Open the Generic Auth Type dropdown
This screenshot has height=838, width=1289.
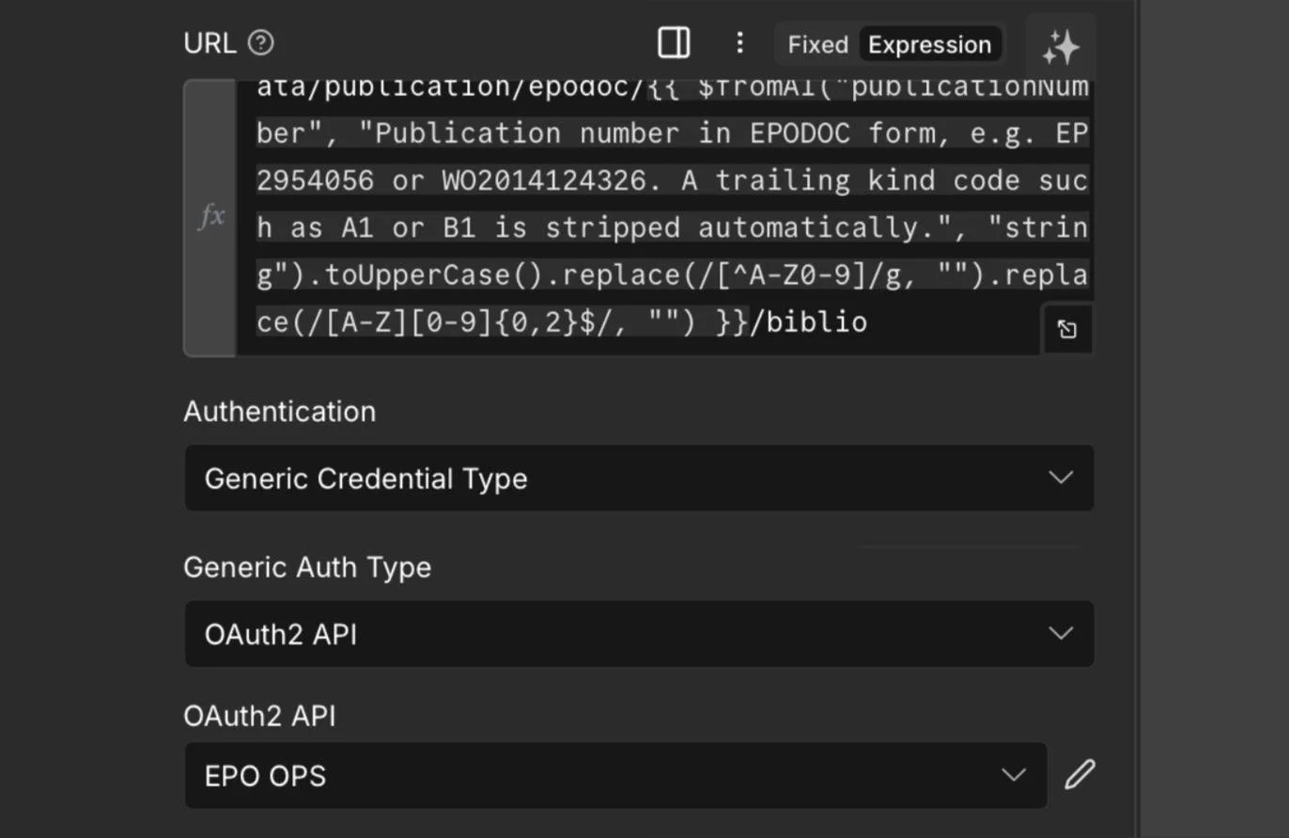pos(640,634)
